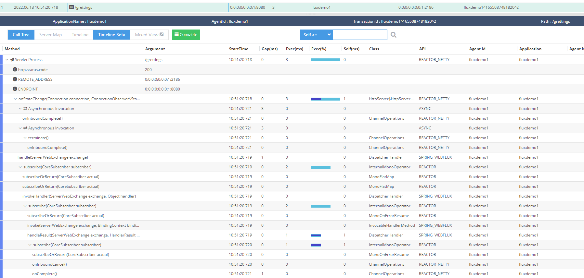The image size is (584, 278).
Task: Switch to the Call Tree tab
Action: point(21,35)
